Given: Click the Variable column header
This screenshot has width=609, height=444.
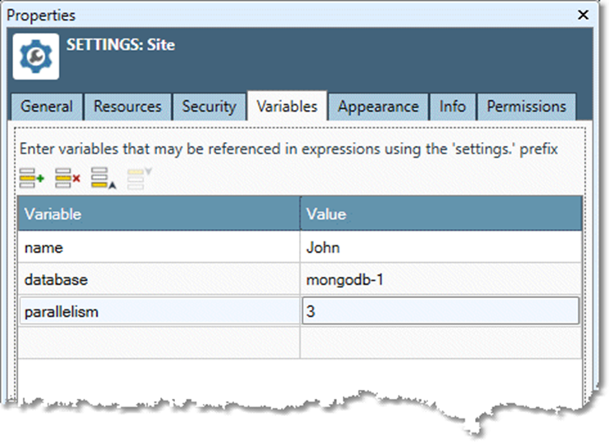Looking at the screenshot, I should coord(159,214).
